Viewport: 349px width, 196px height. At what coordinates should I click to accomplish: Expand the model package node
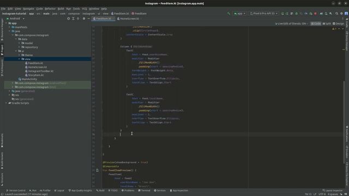(x=20, y=43)
